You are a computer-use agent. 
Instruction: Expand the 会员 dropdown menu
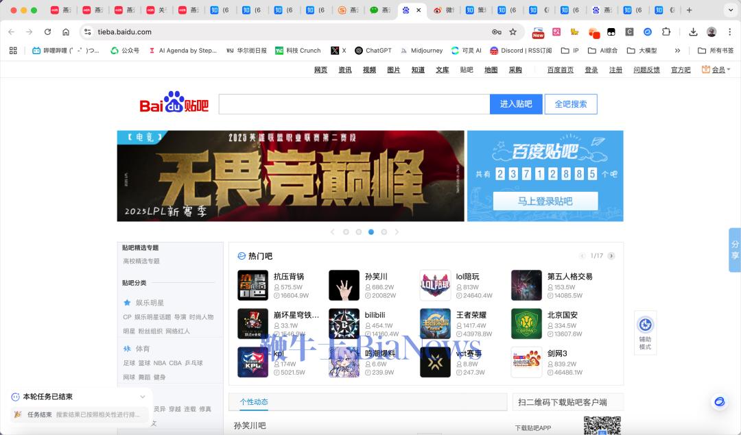(716, 70)
